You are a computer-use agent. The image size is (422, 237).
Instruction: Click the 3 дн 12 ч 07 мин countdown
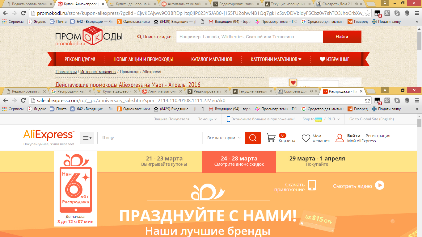click(x=75, y=222)
